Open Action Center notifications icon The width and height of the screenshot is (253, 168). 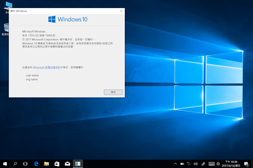tap(247, 164)
